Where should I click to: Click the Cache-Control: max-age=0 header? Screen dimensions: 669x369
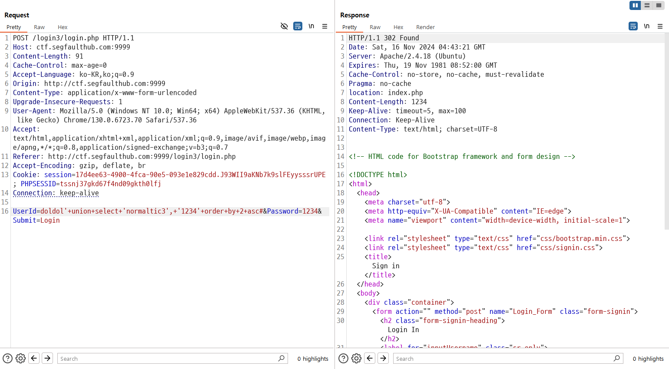[x=60, y=65]
